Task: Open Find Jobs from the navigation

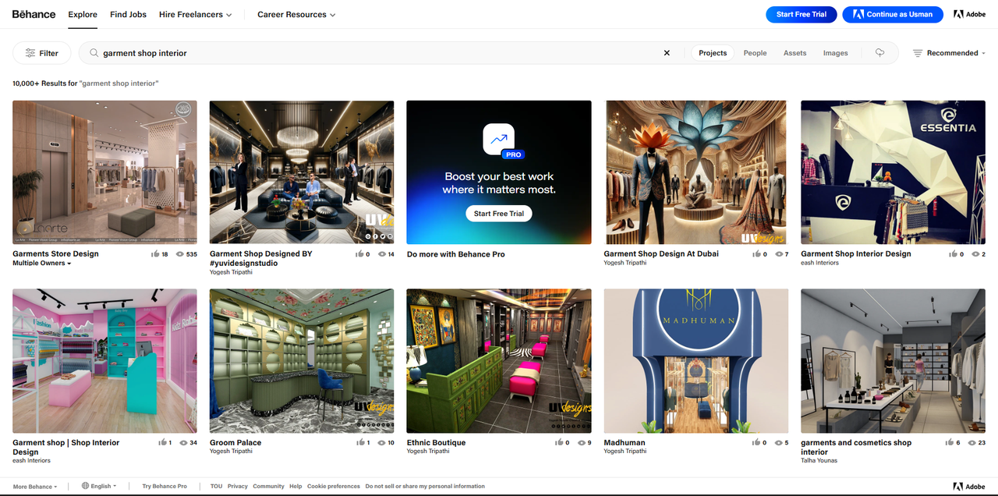Action: pos(127,13)
